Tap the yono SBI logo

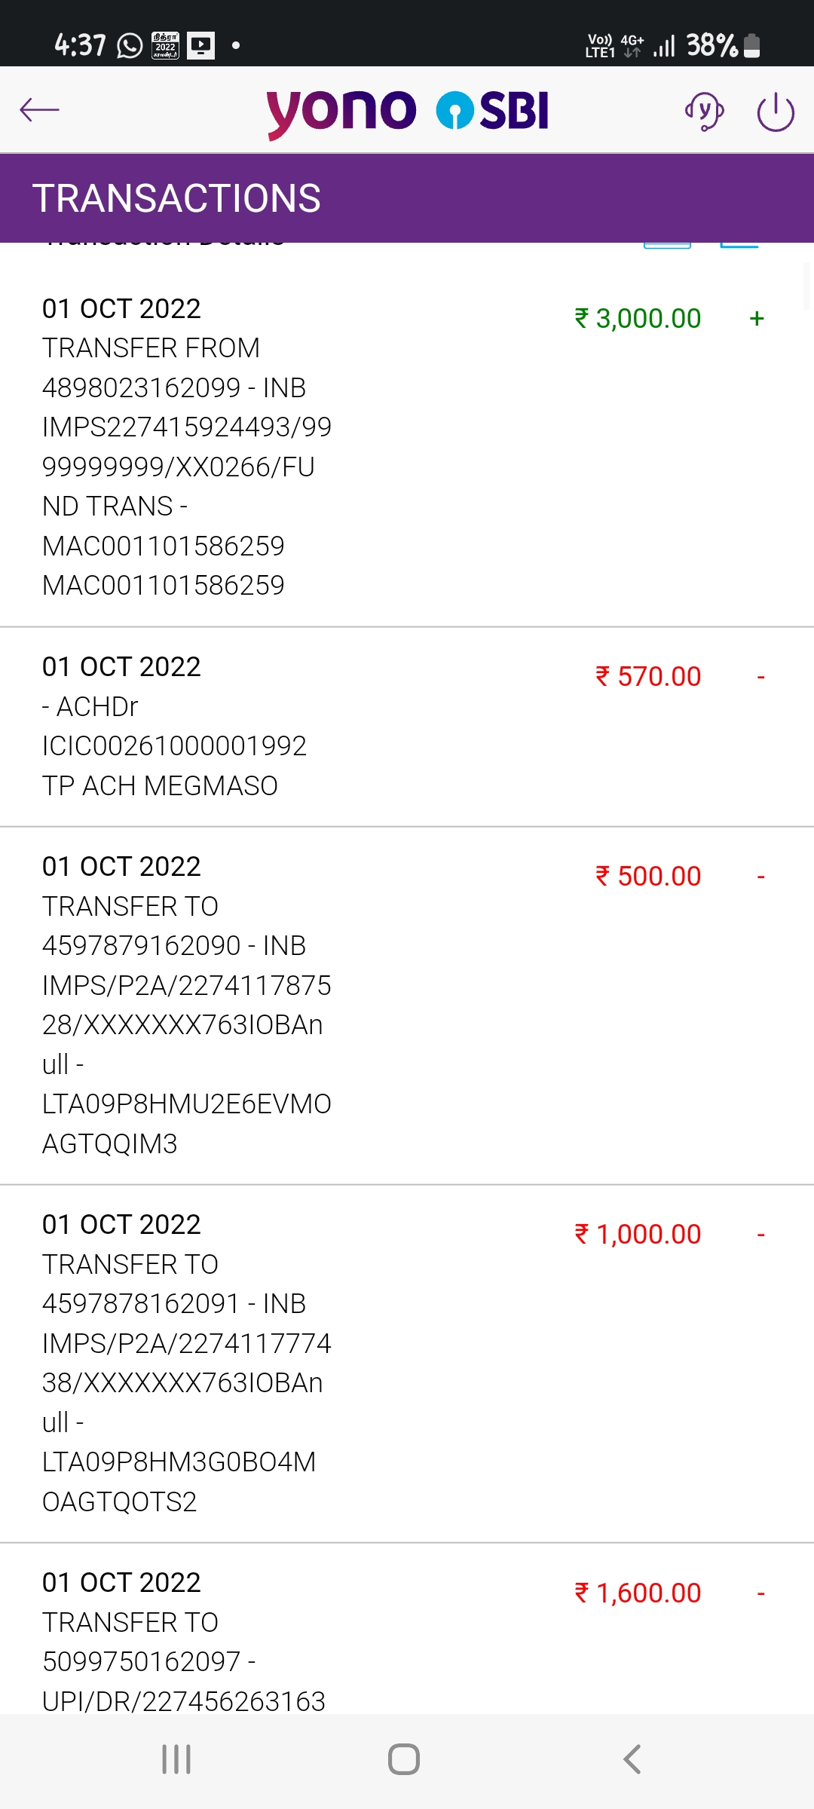pos(407,112)
